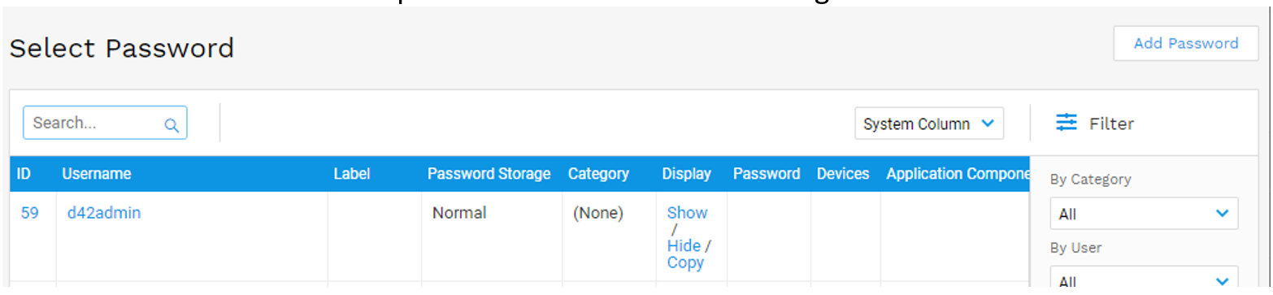Open the By User dropdown
Screen dimensions: 1273x295
pos(1144,280)
